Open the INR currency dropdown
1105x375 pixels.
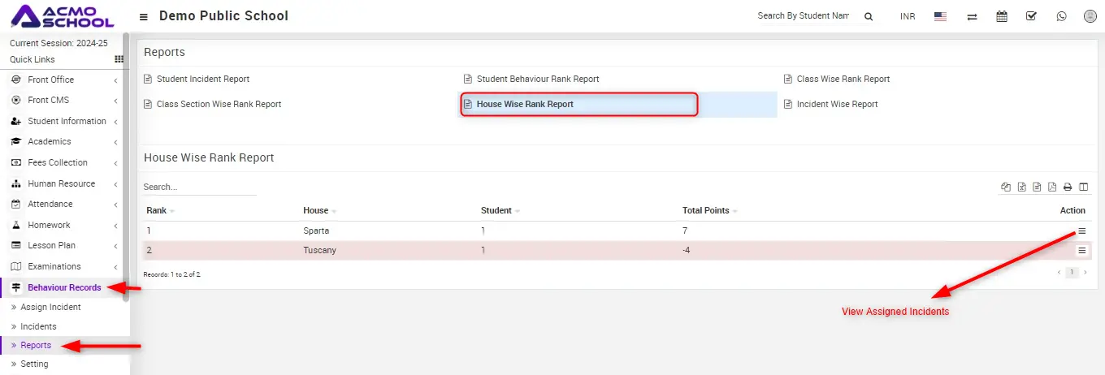tap(907, 16)
